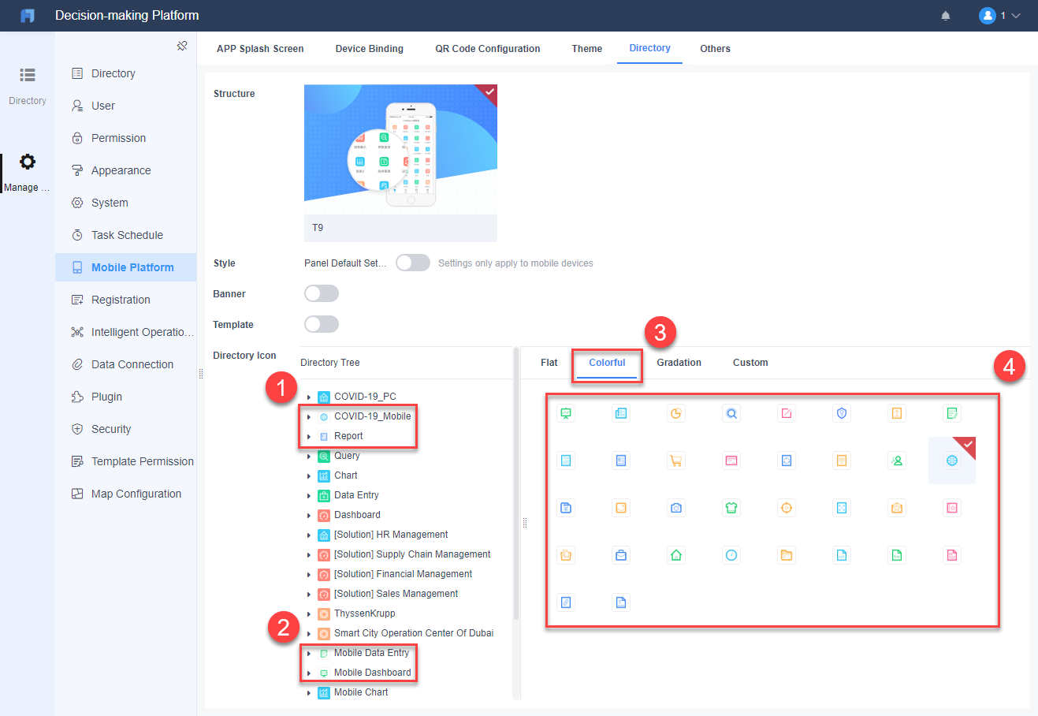Screen dimensions: 1038x716
Task: Expand the Dashboard tree node arrow
Action: (309, 515)
